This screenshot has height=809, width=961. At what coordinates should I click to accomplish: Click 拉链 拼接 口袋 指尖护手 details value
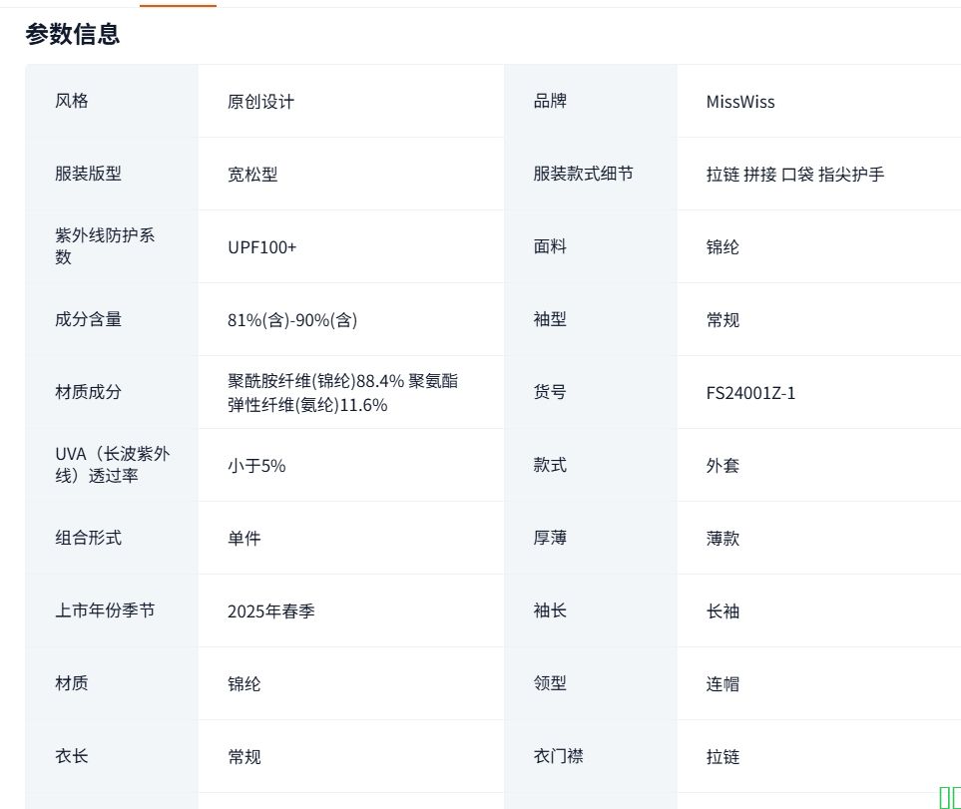(x=794, y=175)
